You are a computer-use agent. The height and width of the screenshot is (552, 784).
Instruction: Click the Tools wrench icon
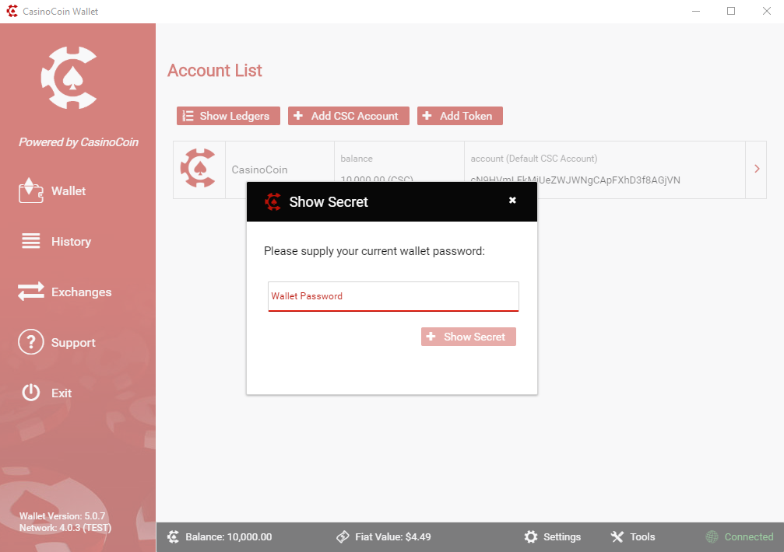[617, 537]
